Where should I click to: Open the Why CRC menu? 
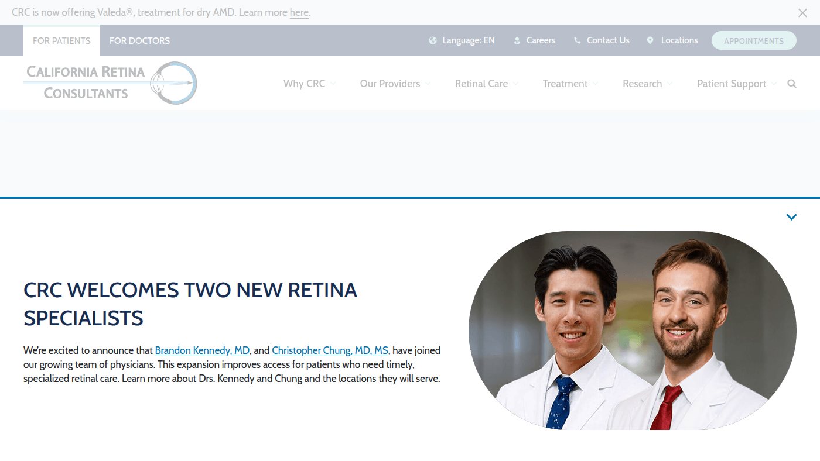[x=304, y=84]
